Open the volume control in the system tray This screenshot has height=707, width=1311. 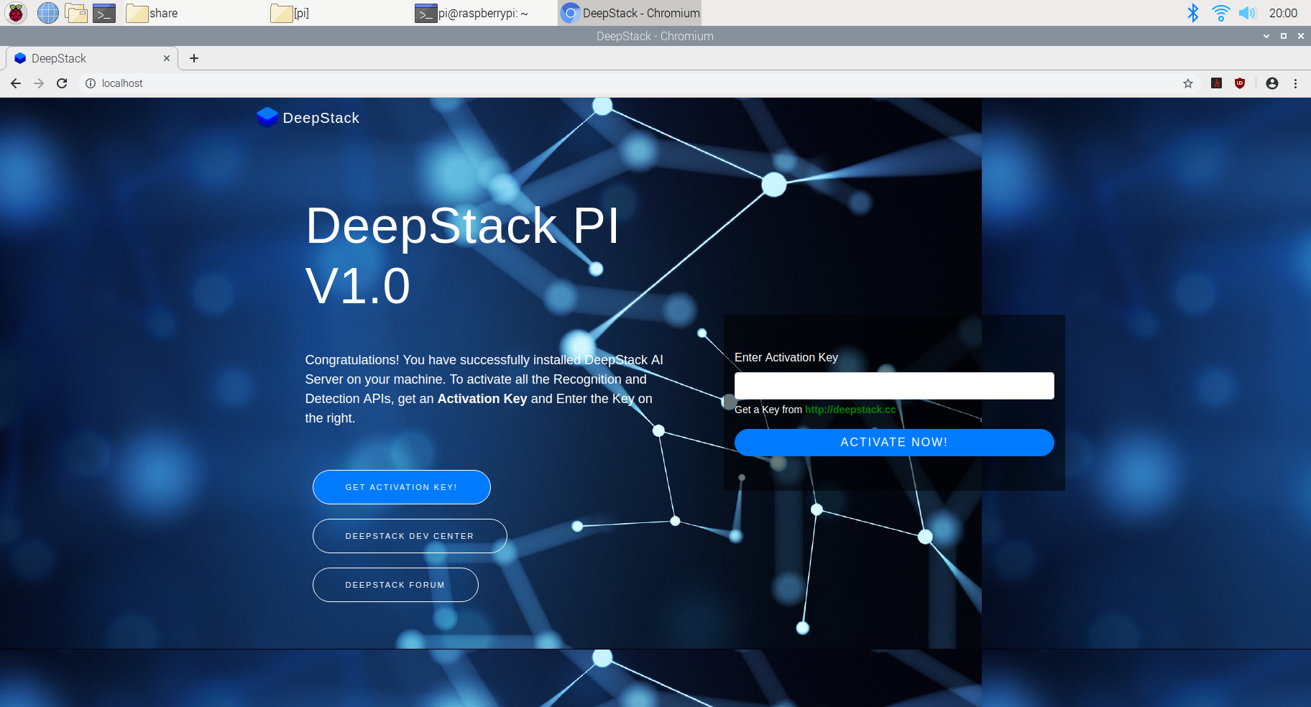1248,12
